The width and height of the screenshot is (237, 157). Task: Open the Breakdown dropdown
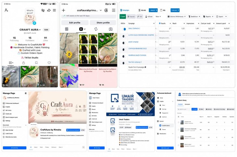(194, 16)
